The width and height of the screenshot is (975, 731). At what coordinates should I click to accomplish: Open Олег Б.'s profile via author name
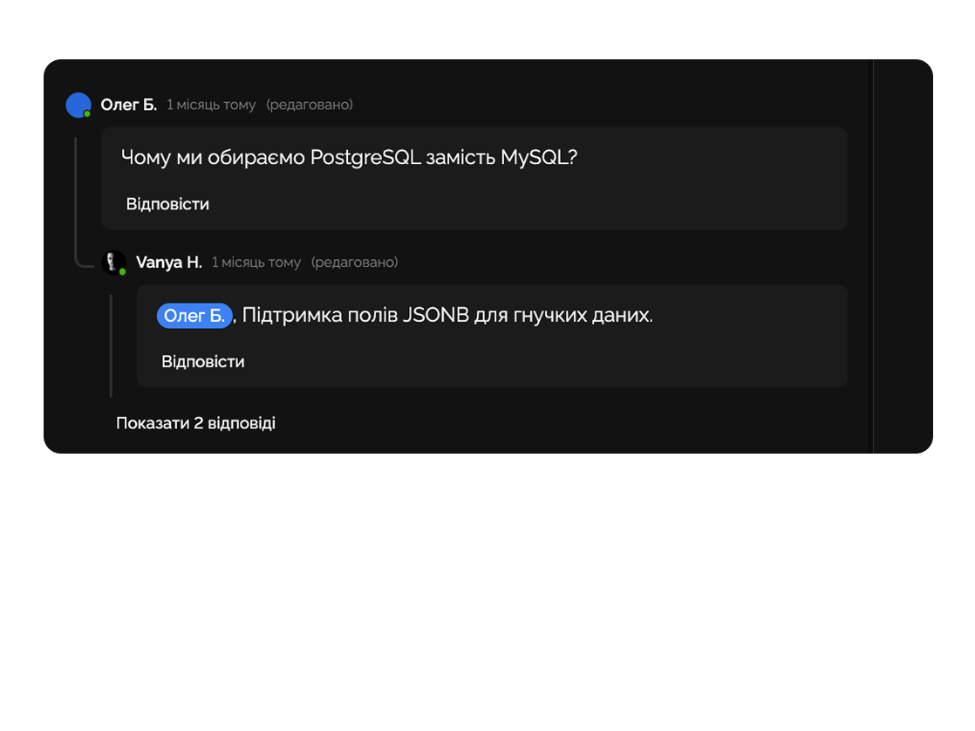point(128,105)
